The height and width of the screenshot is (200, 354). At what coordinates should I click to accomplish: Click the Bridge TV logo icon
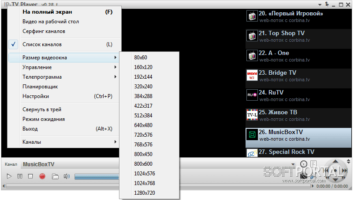pyautogui.click(x=252, y=75)
